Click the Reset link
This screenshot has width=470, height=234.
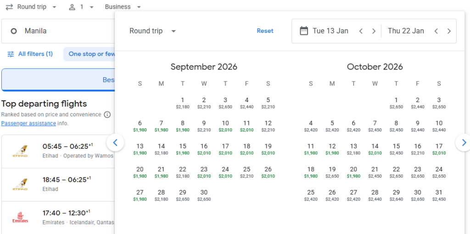265,31
